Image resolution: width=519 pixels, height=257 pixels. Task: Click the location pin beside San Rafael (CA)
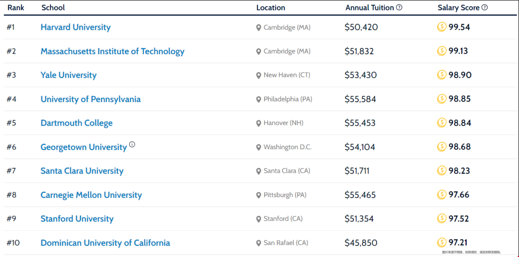pyautogui.click(x=259, y=244)
